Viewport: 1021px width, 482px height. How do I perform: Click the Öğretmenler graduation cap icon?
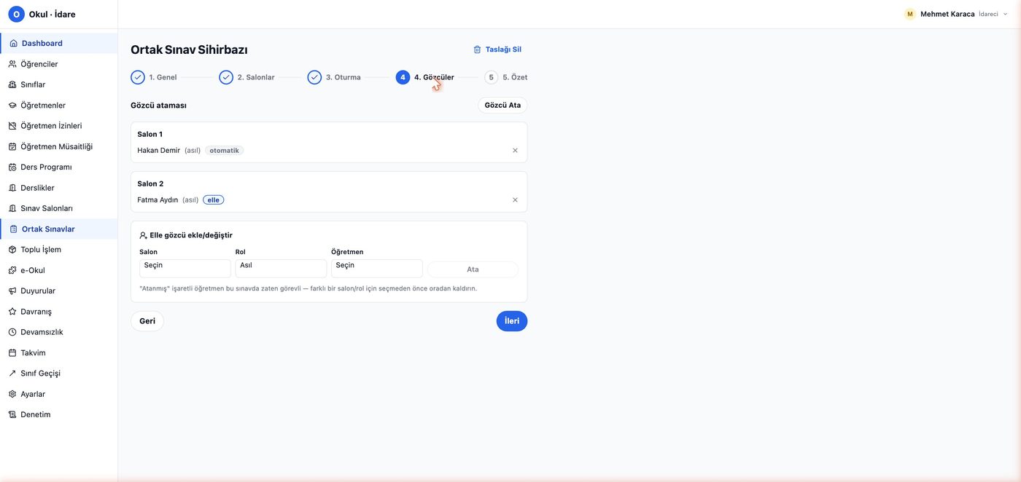pyautogui.click(x=12, y=106)
